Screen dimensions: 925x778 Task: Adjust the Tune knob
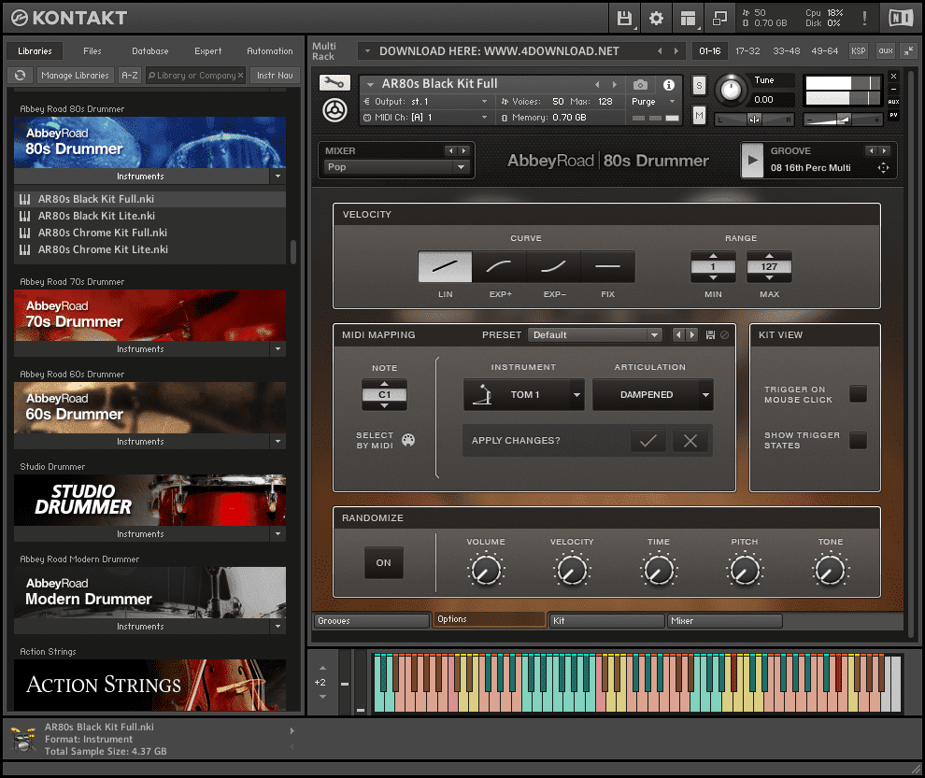pos(731,90)
